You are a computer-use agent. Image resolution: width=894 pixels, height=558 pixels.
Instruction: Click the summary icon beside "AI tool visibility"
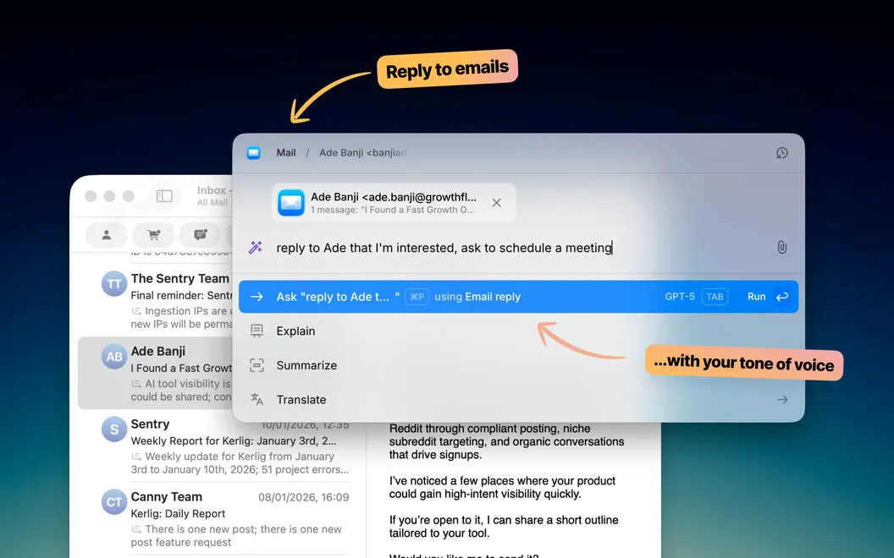pos(136,384)
